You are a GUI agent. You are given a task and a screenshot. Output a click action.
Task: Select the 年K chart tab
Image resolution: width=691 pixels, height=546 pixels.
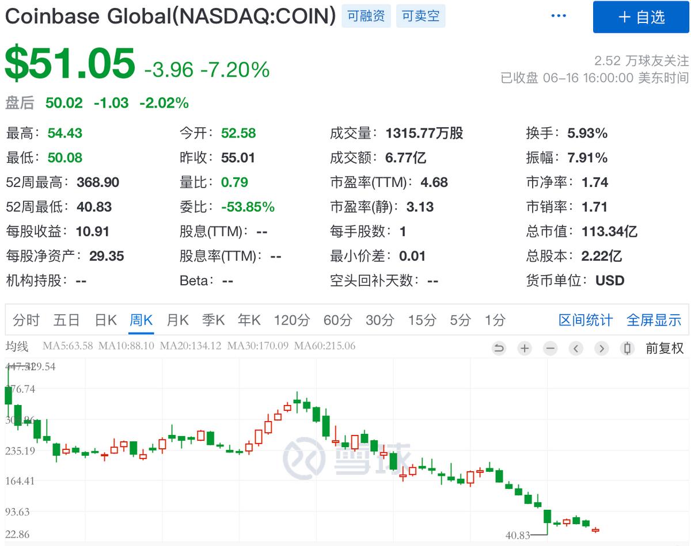coord(249,320)
